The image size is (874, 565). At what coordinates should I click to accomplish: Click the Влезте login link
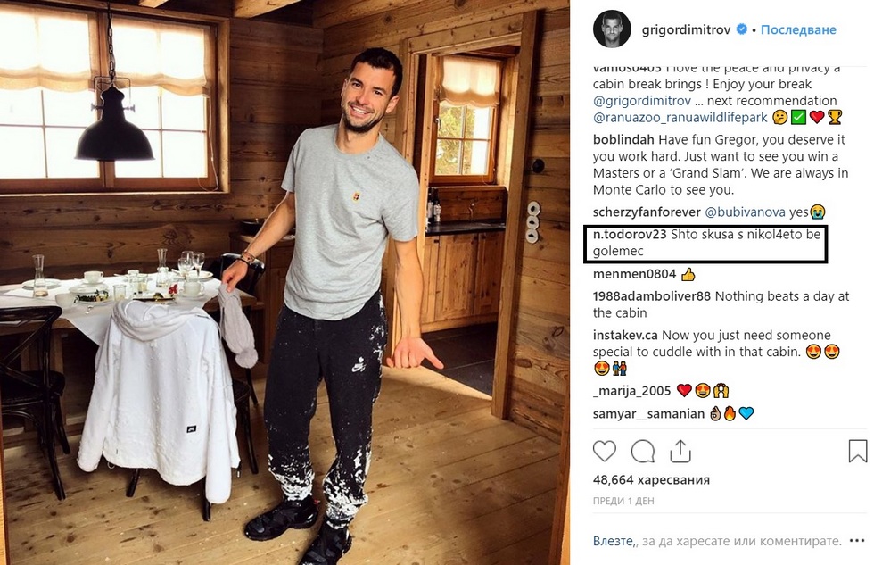pos(614,541)
